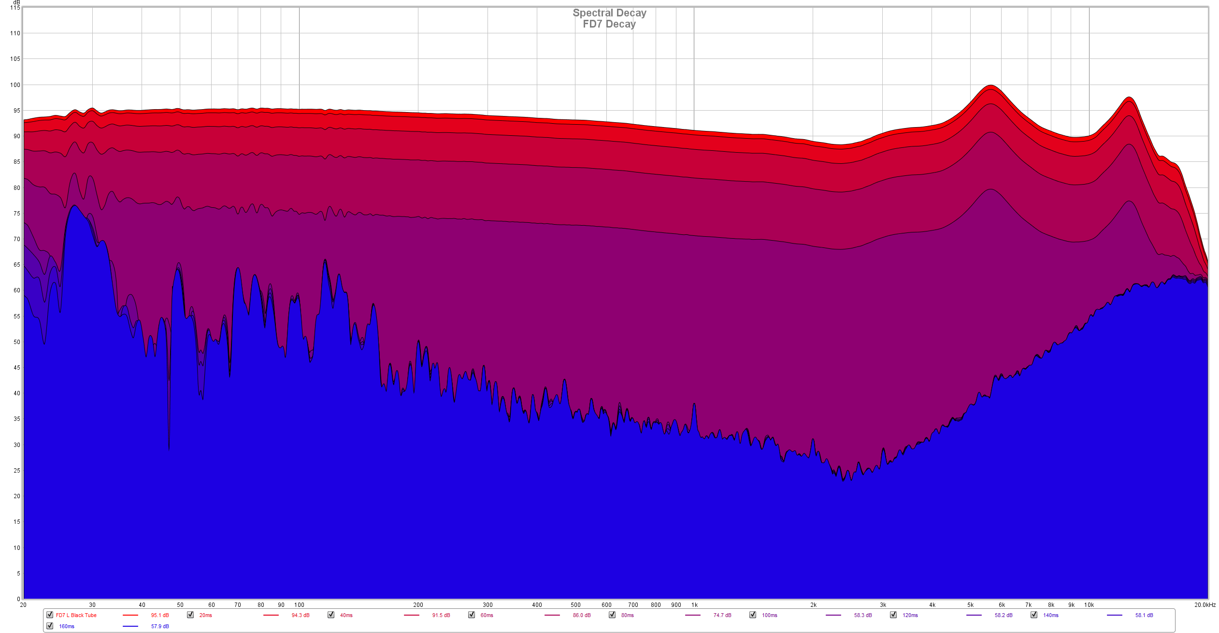The image size is (1219, 633).
Task: Click the blue 160ms line swatch
Action: point(130,626)
